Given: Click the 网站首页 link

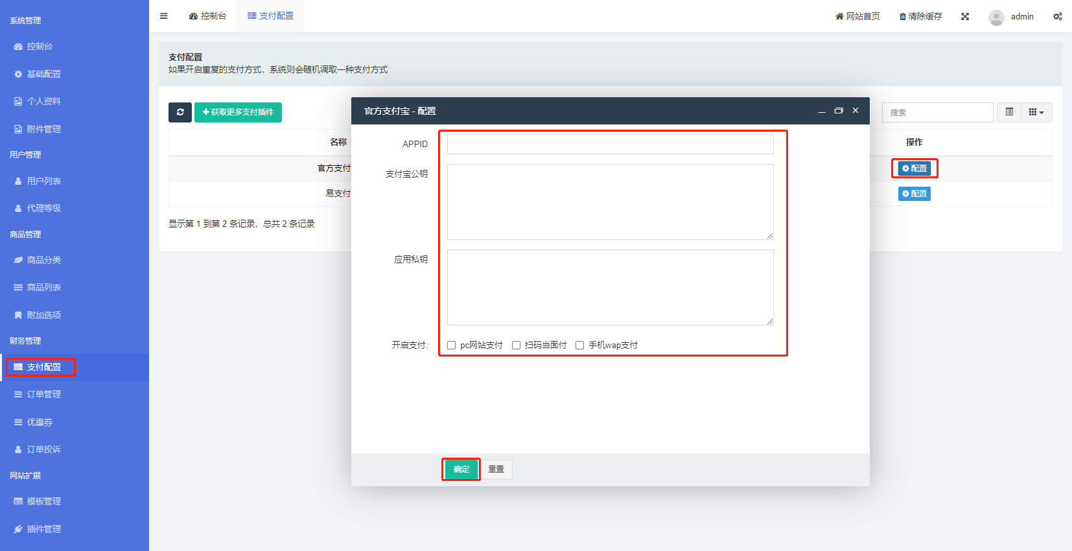Looking at the screenshot, I should [857, 16].
